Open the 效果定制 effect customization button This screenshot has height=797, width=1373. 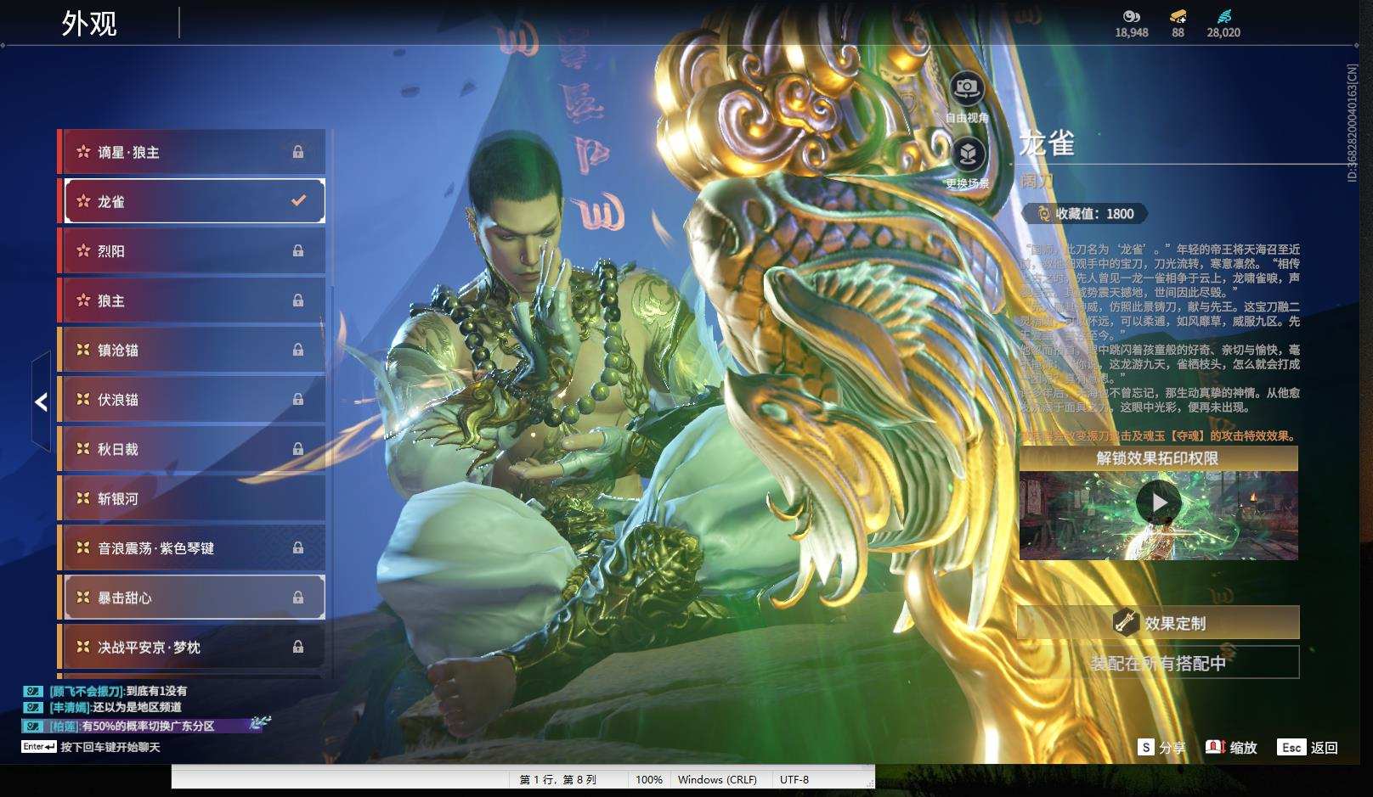point(1158,623)
